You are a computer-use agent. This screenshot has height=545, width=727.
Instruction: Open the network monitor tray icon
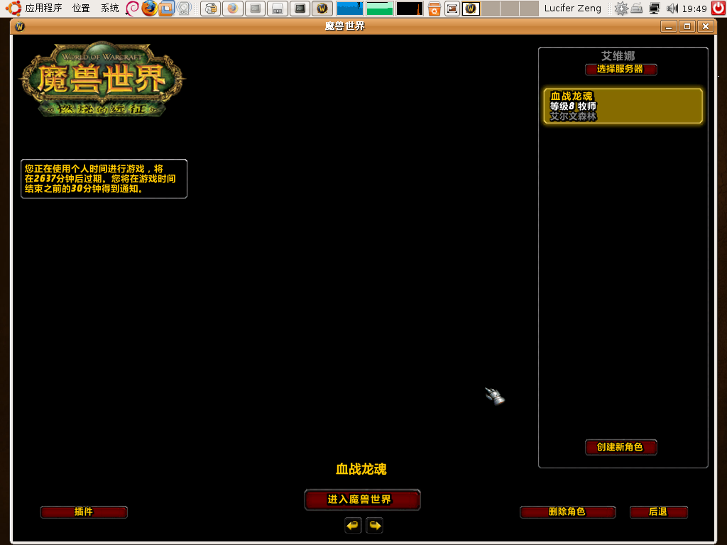[654, 9]
